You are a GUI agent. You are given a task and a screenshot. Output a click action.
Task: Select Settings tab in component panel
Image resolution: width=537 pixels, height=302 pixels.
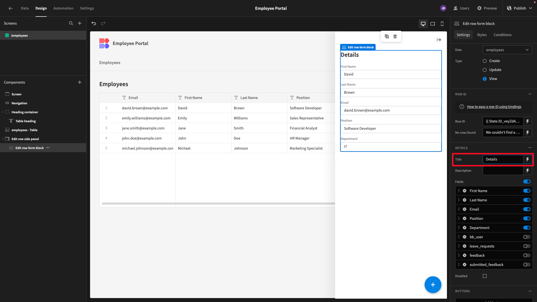(x=463, y=35)
